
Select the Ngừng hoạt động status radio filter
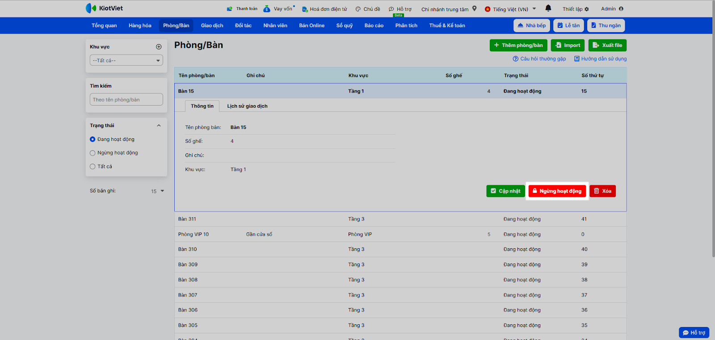point(114,153)
